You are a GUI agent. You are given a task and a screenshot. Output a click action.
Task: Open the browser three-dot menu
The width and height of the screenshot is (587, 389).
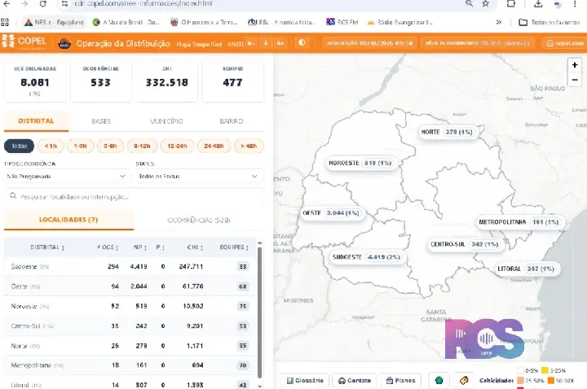pos(575,4)
